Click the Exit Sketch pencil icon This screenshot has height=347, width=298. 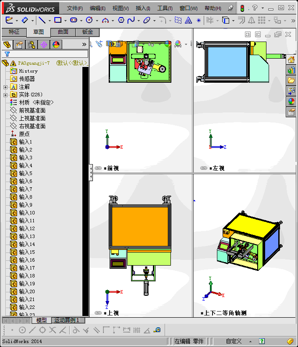9,20
